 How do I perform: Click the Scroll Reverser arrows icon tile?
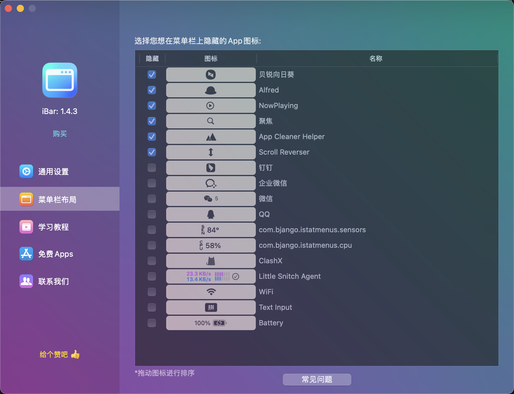(x=211, y=152)
